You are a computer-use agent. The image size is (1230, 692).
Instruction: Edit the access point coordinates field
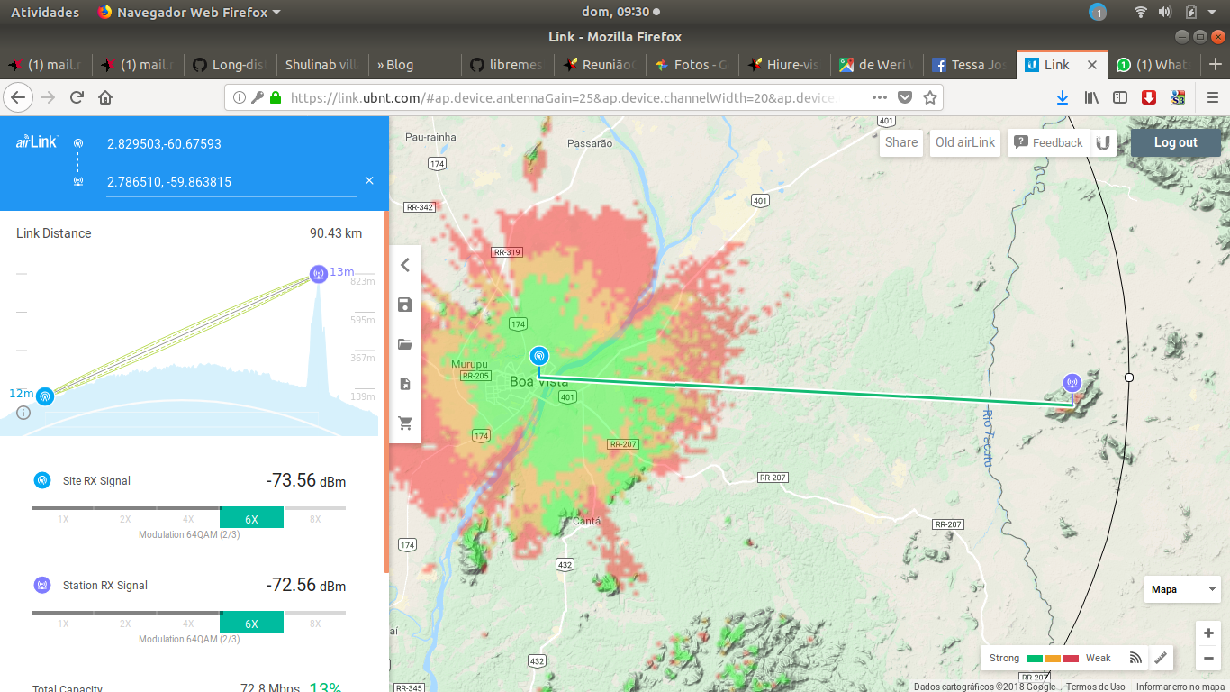click(x=231, y=144)
